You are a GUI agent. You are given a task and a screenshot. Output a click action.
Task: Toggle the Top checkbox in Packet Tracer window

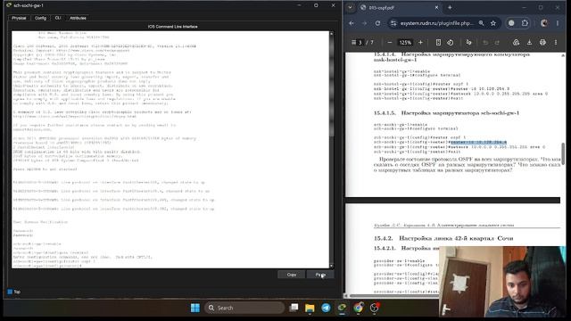click(x=10, y=292)
